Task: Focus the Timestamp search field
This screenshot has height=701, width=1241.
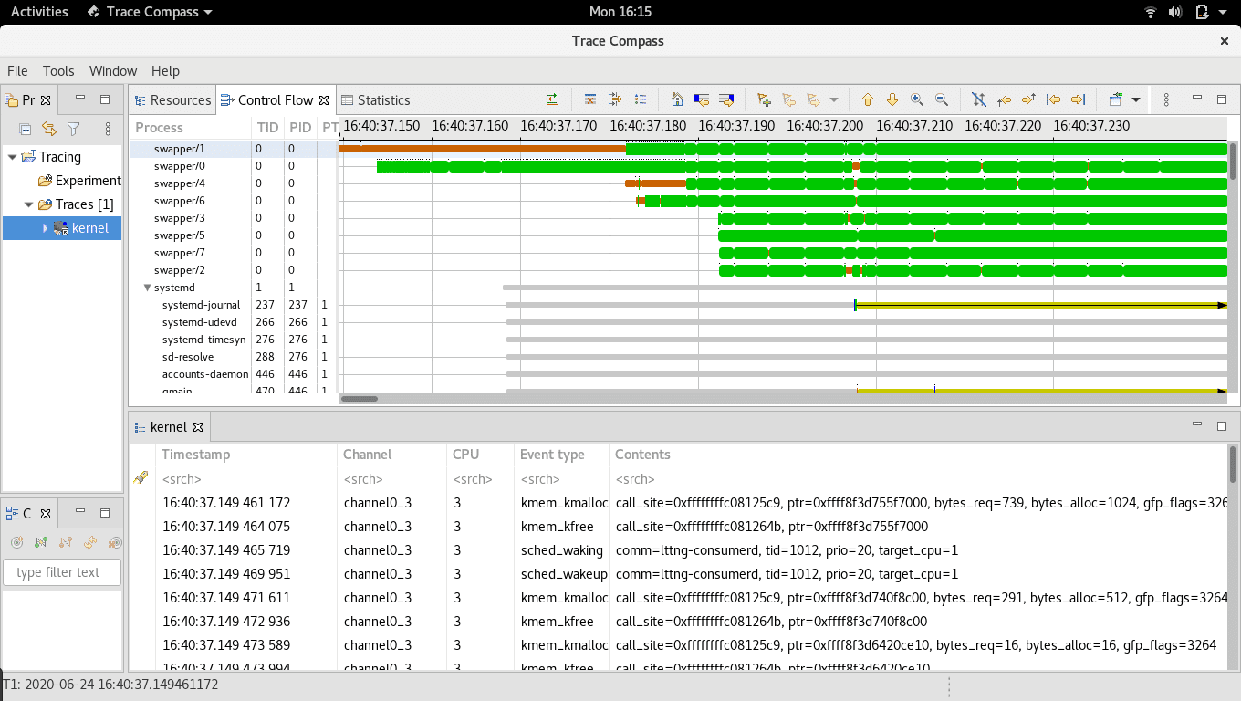Action: (x=246, y=479)
